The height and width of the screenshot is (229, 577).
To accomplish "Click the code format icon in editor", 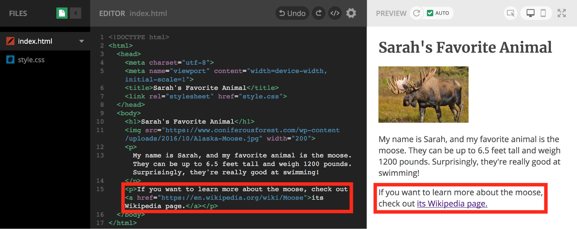I will (335, 13).
